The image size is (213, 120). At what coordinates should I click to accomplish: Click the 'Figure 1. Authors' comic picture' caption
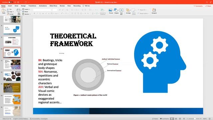(90, 95)
